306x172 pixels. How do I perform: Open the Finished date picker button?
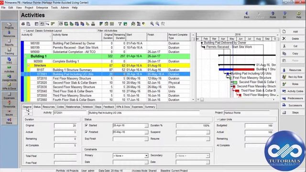pyautogui.click(x=146, y=132)
